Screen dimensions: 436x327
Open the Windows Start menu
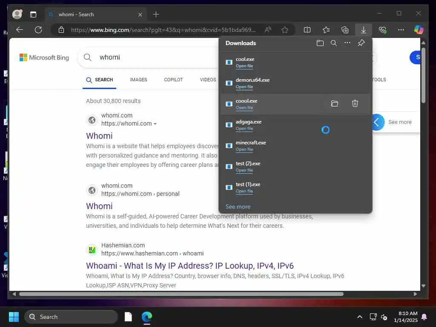point(14,317)
